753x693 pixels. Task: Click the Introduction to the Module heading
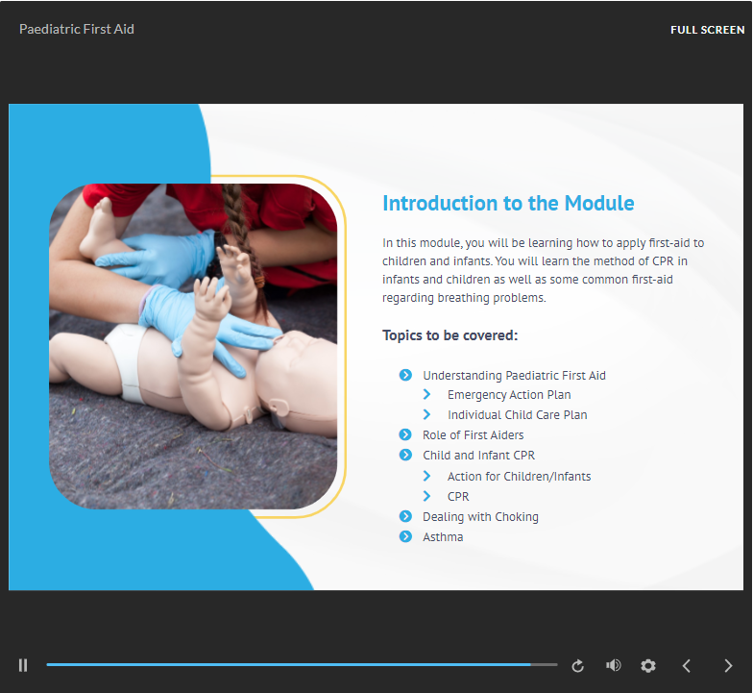[x=508, y=203]
